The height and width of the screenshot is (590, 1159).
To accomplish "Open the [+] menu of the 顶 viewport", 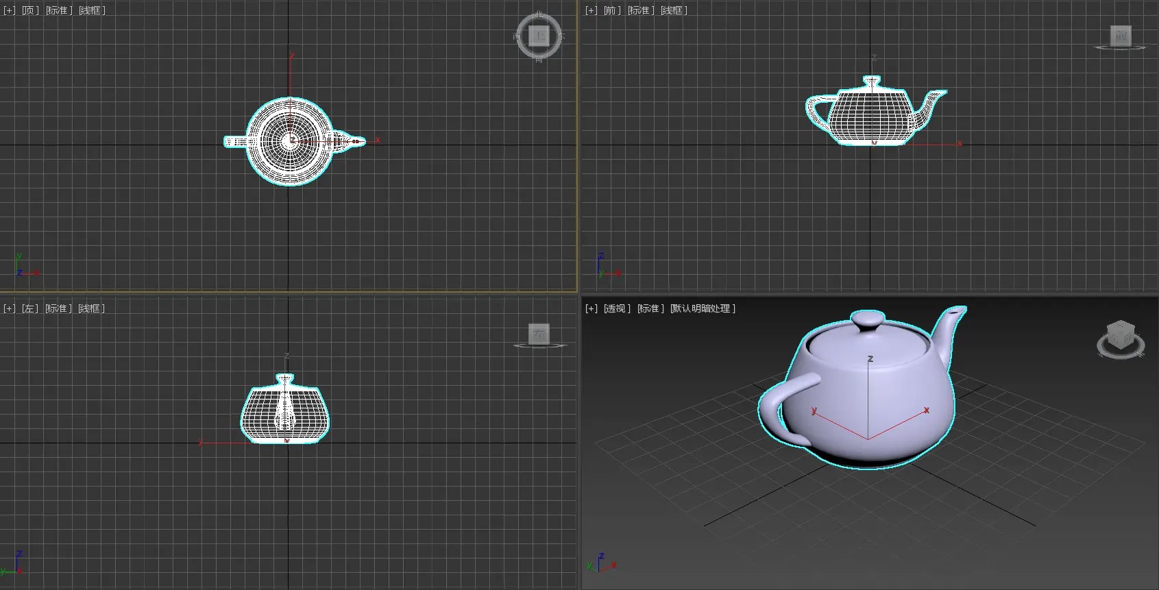I will click(x=9, y=10).
